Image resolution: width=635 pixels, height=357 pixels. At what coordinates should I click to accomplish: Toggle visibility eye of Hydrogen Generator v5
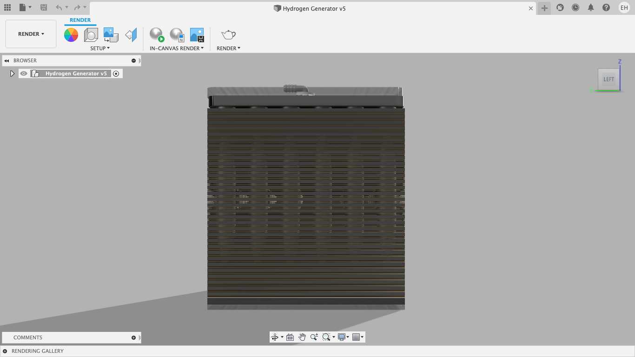(x=24, y=73)
